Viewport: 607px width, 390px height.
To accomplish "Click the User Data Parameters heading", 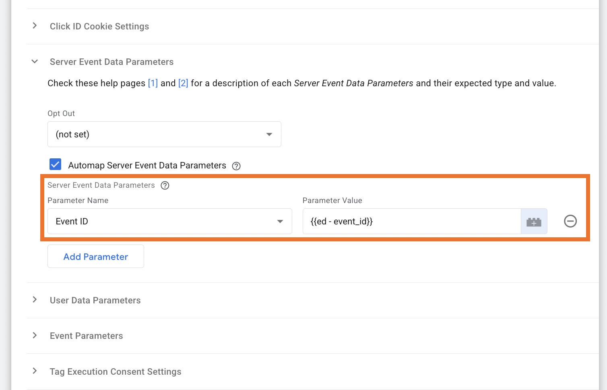I will 95,300.
